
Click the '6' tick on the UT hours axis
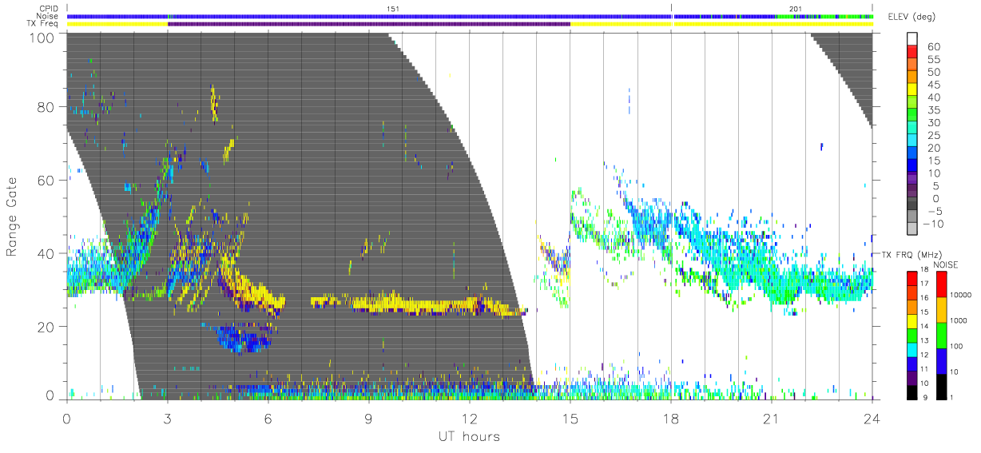(268, 418)
